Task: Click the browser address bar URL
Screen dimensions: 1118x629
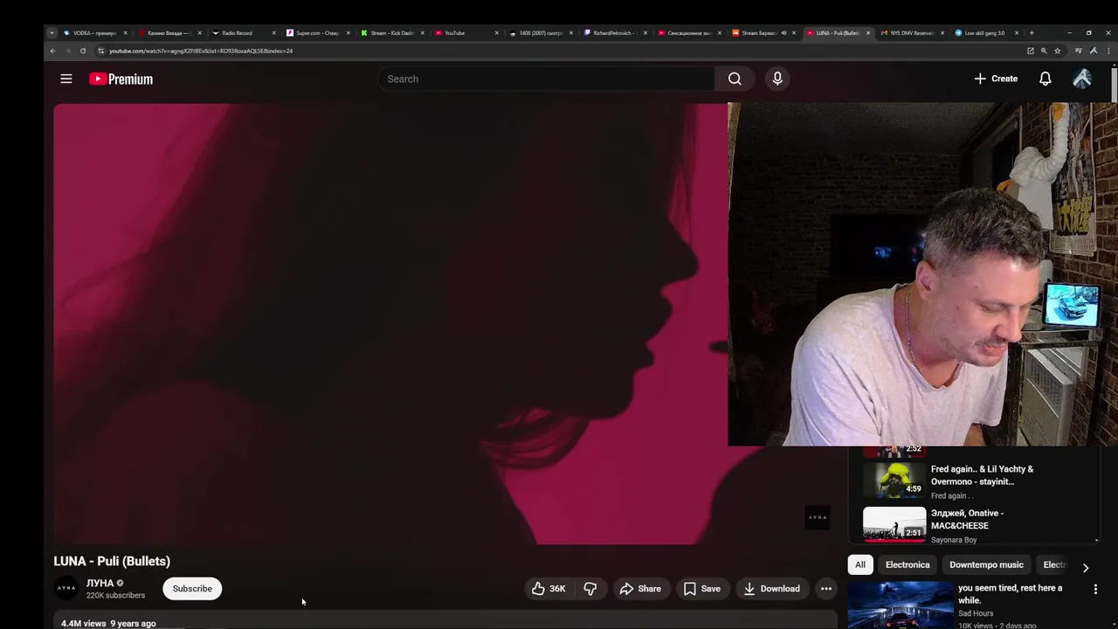Action: [x=201, y=51]
